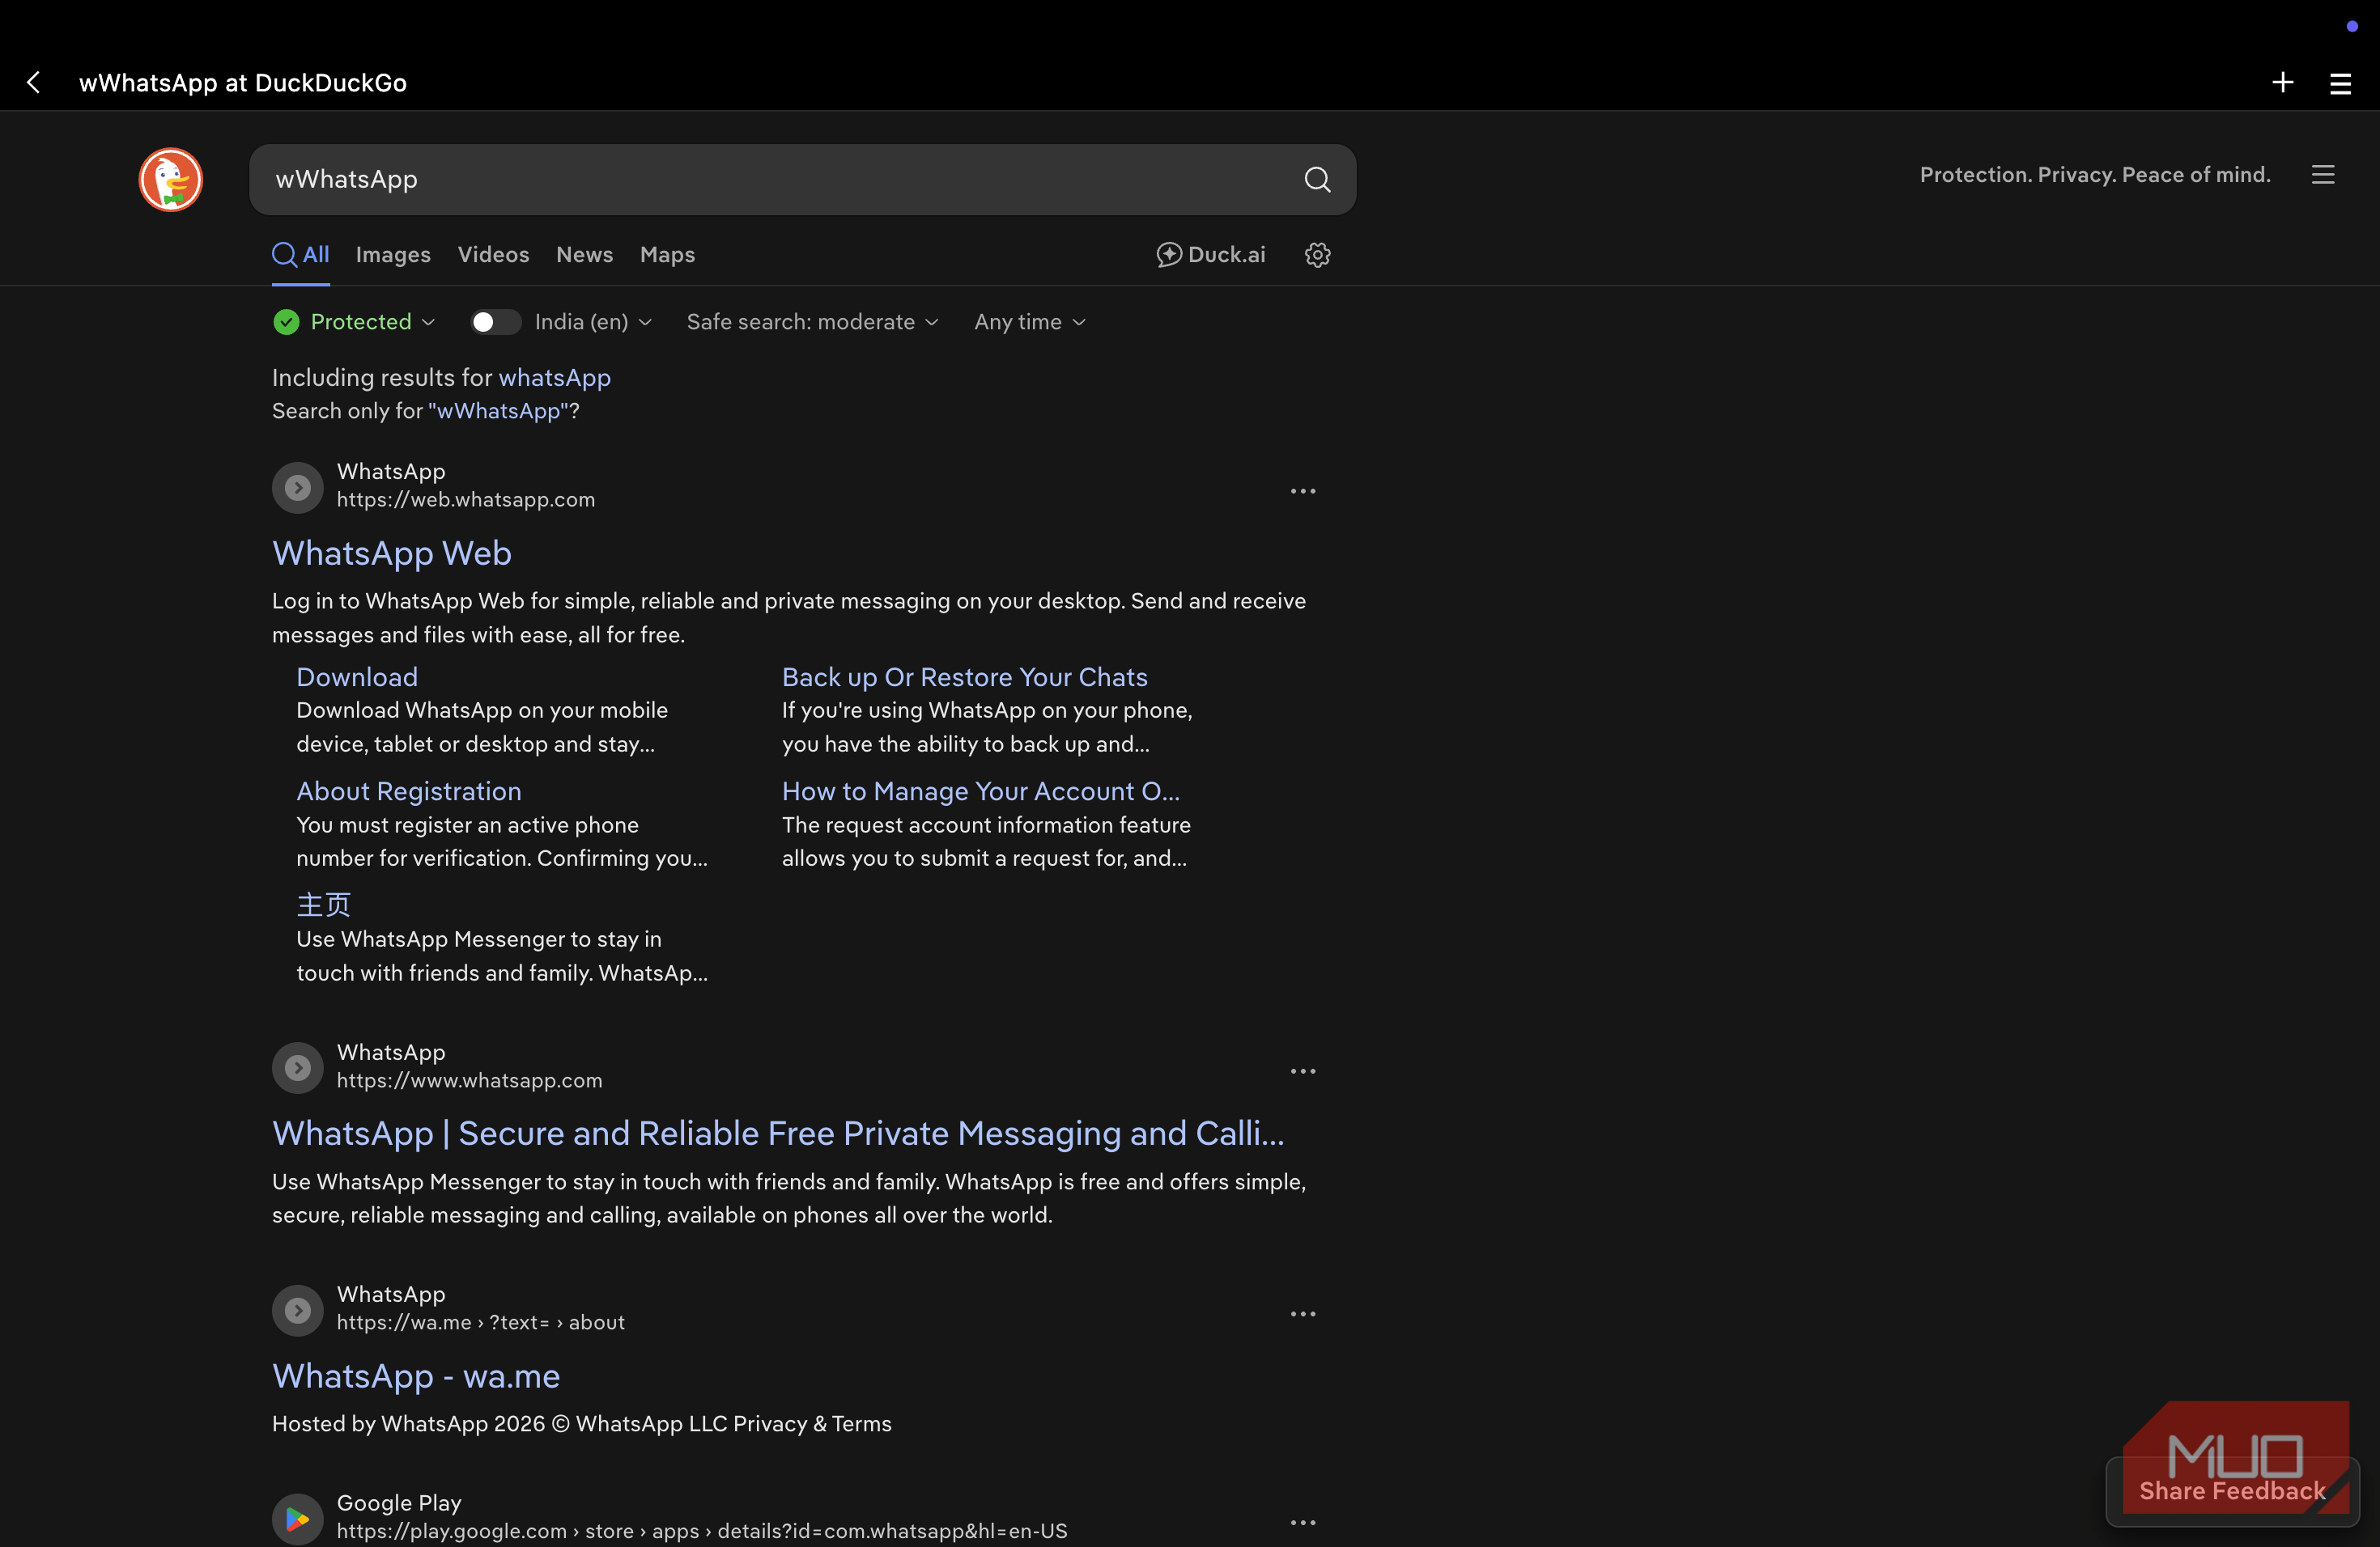
Task: Click the whatsApp suggested spelling link
Action: point(554,378)
